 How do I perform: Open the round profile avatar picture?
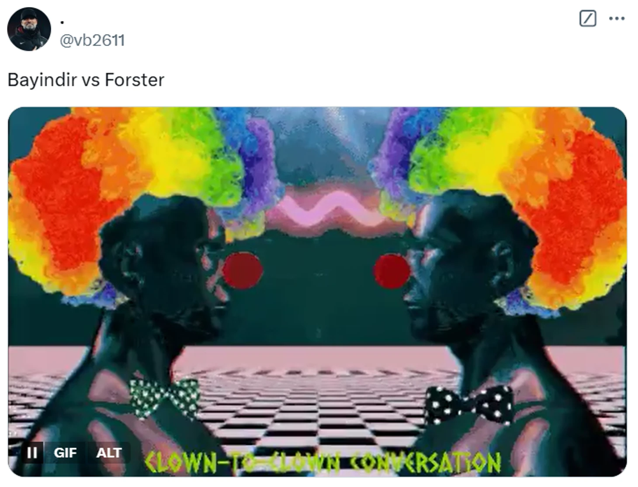[x=29, y=29]
